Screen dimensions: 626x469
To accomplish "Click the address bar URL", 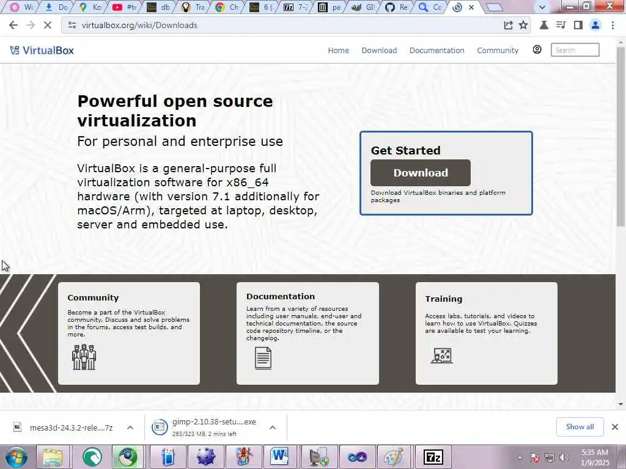I will (x=139, y=25).
